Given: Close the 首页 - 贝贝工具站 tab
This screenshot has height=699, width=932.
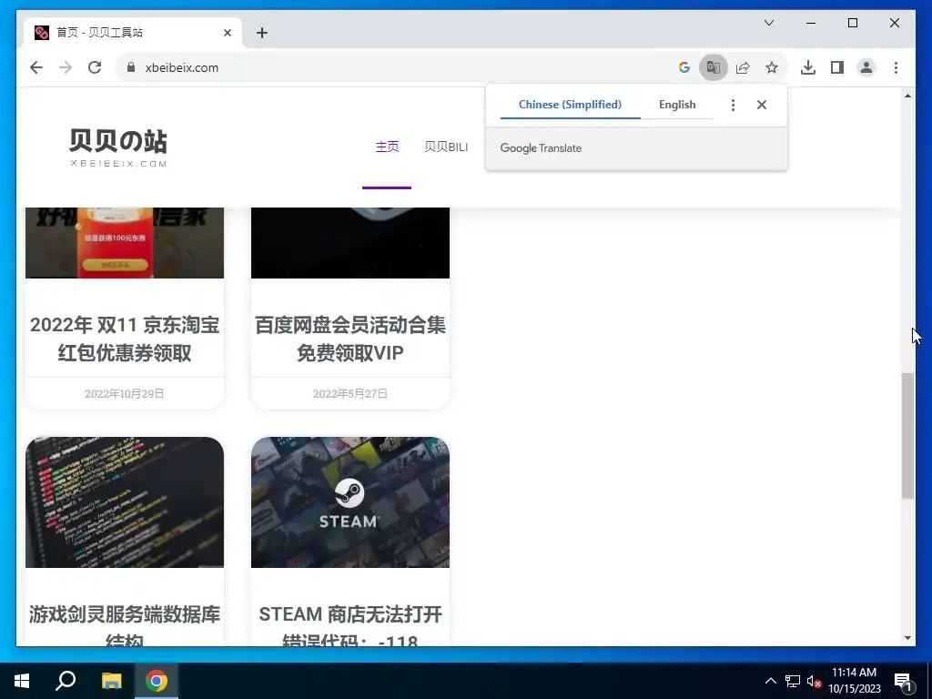Looking at the screenshot, I should (x=227, y=33).
